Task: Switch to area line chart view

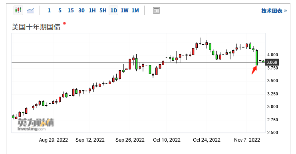Action: point(30,10)
